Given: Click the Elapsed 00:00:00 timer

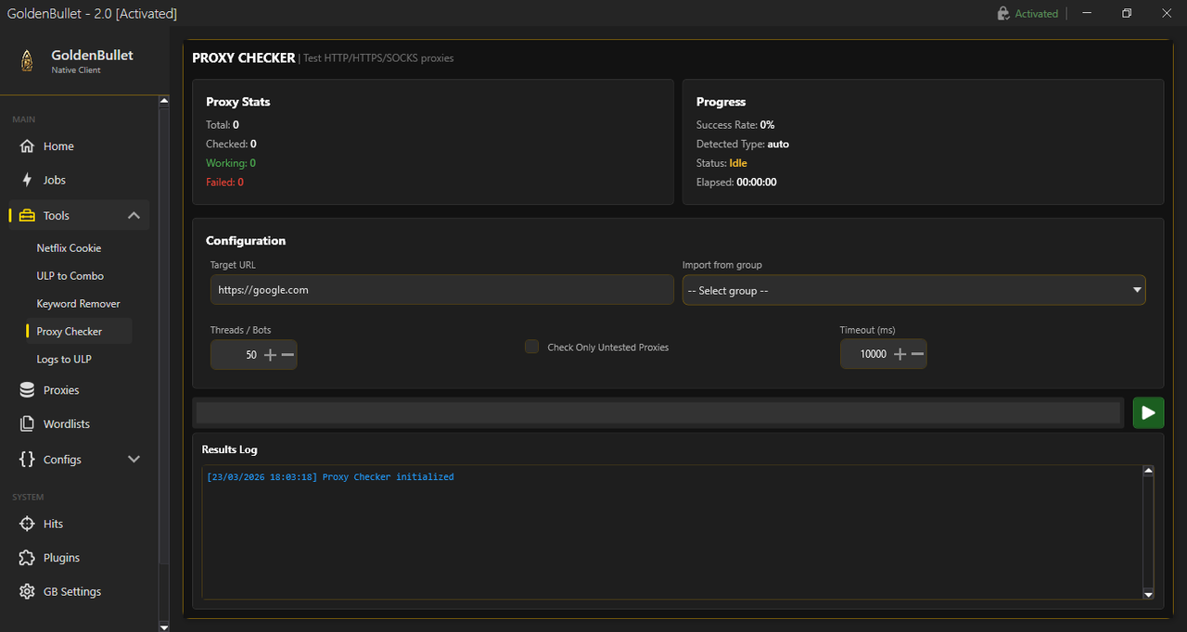Looking at the screenshot, I should click(x=736, y=183).
